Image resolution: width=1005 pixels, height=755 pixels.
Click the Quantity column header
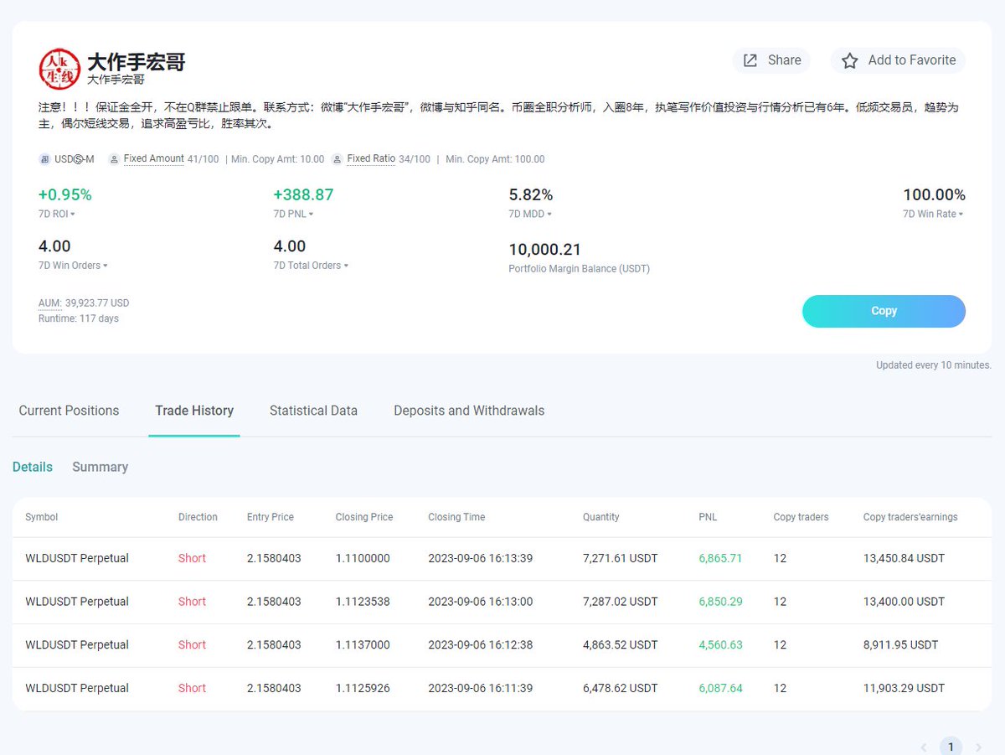[601, 517]
